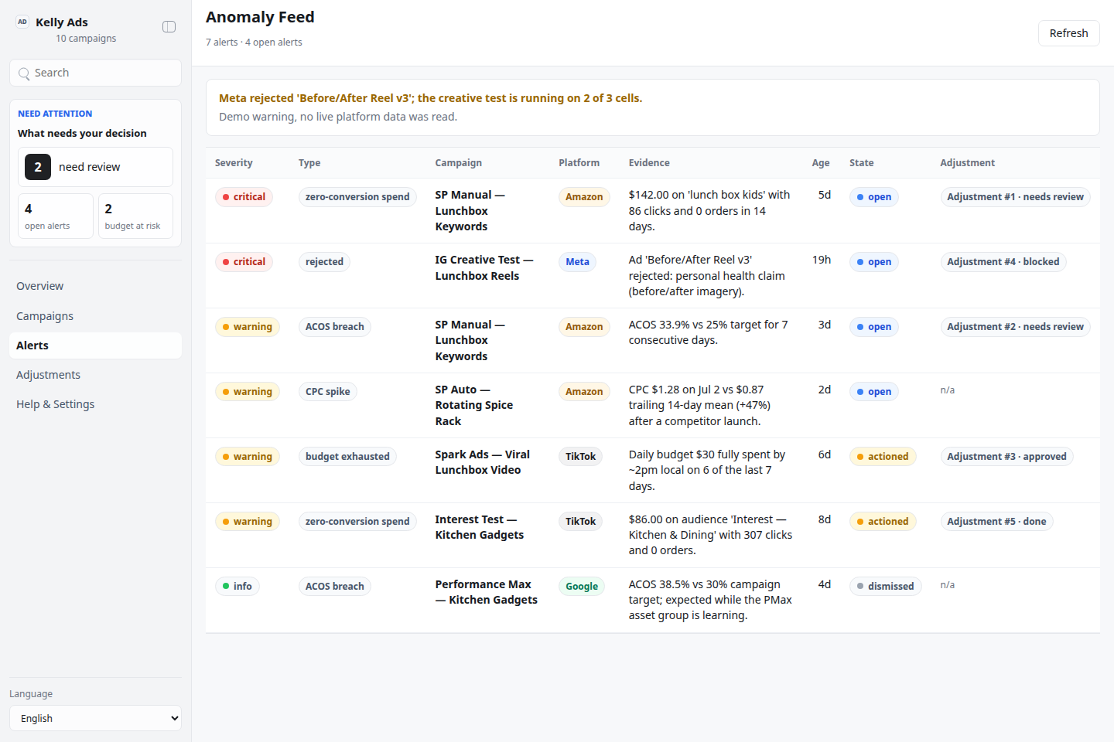Open Adjustment #4 blocked chip
This screenshot has width=1114, height=742.
[x=1003, y=262]
